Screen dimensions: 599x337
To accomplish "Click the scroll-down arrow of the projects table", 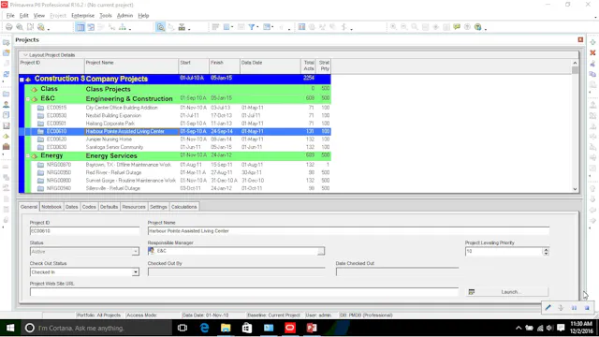I will click(575, 189).
